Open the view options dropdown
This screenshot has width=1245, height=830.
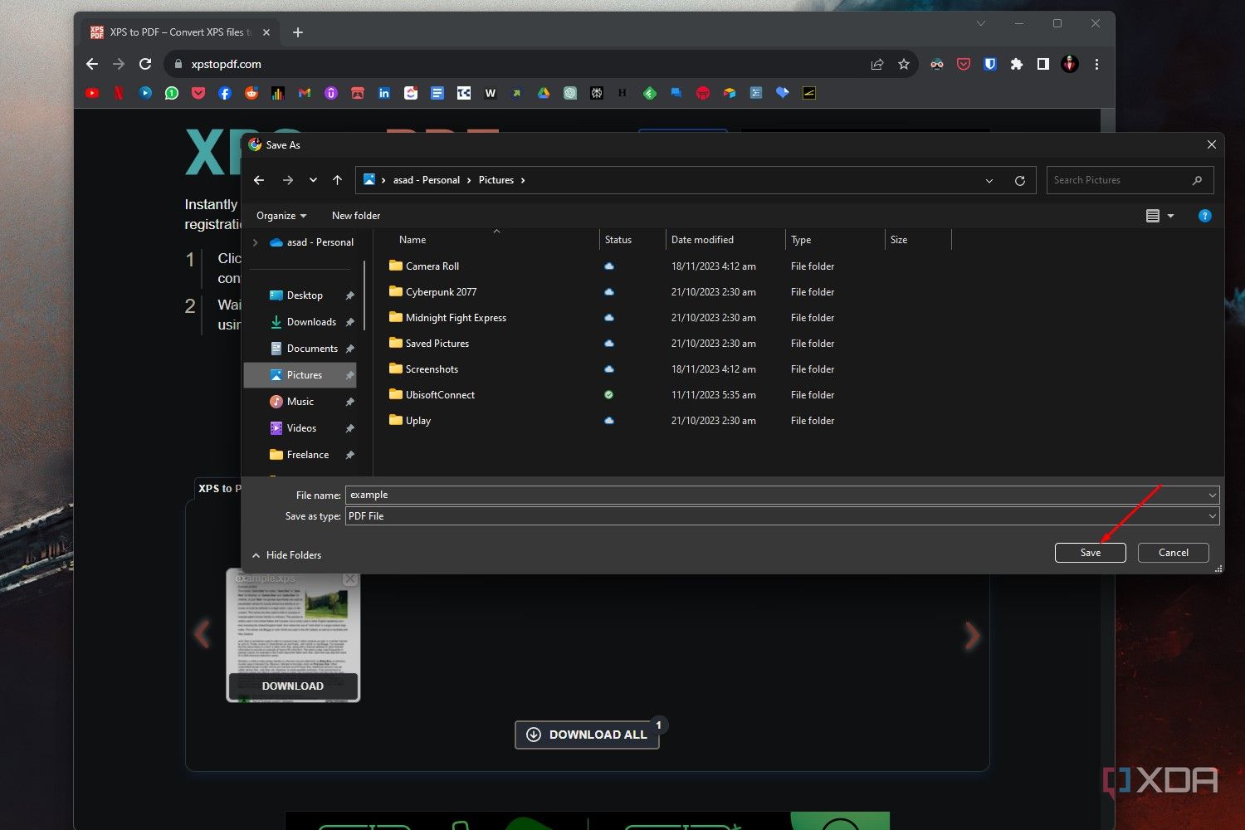click(1170, 216)
